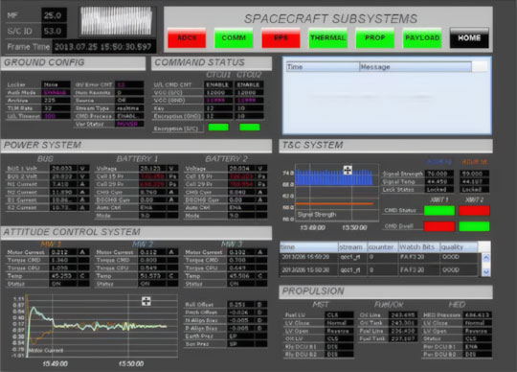Click the CTCU1 U/L CMD CNT ENABLE value

(217, 84)
